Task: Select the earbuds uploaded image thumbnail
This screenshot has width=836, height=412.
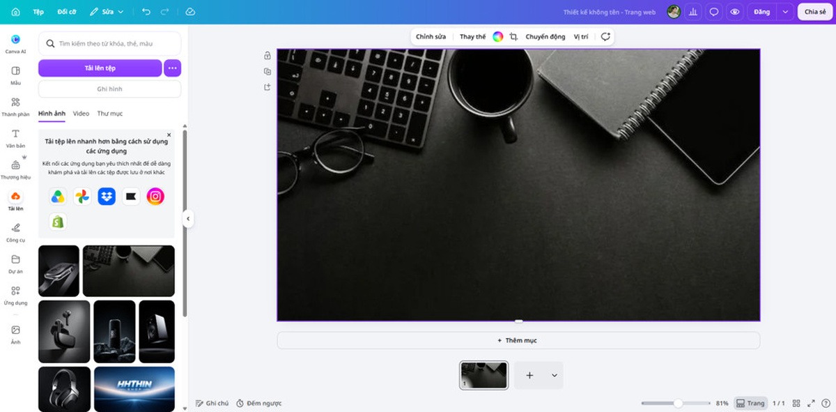Action: [64, 332]
